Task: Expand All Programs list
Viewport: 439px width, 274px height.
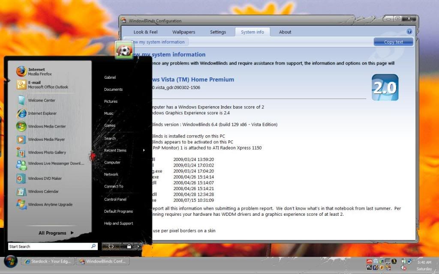Action: click(x=56, y=233)
